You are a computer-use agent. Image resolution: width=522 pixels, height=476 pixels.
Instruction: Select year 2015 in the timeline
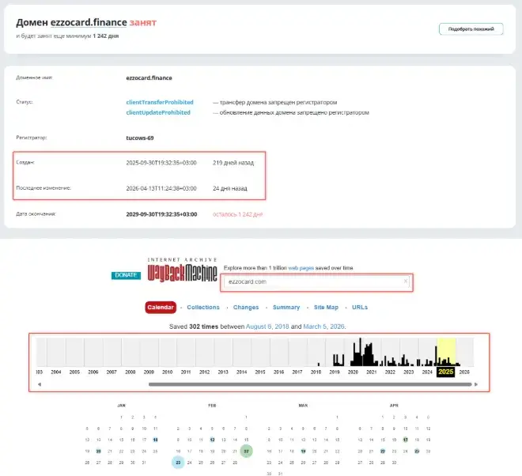pos(260,372)
